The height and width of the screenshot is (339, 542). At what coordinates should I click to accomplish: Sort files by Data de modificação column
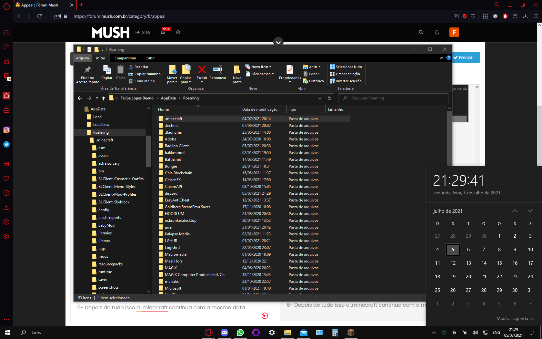point(263,109)
